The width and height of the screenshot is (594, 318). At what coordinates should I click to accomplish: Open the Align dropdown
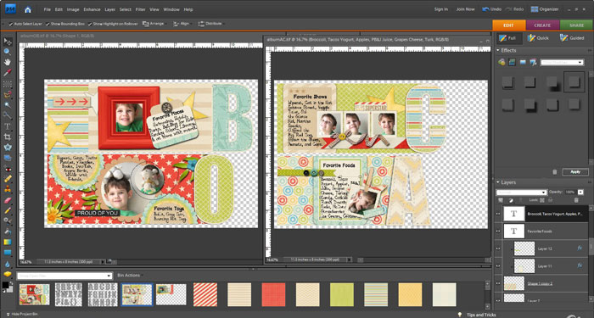point(182,24)
